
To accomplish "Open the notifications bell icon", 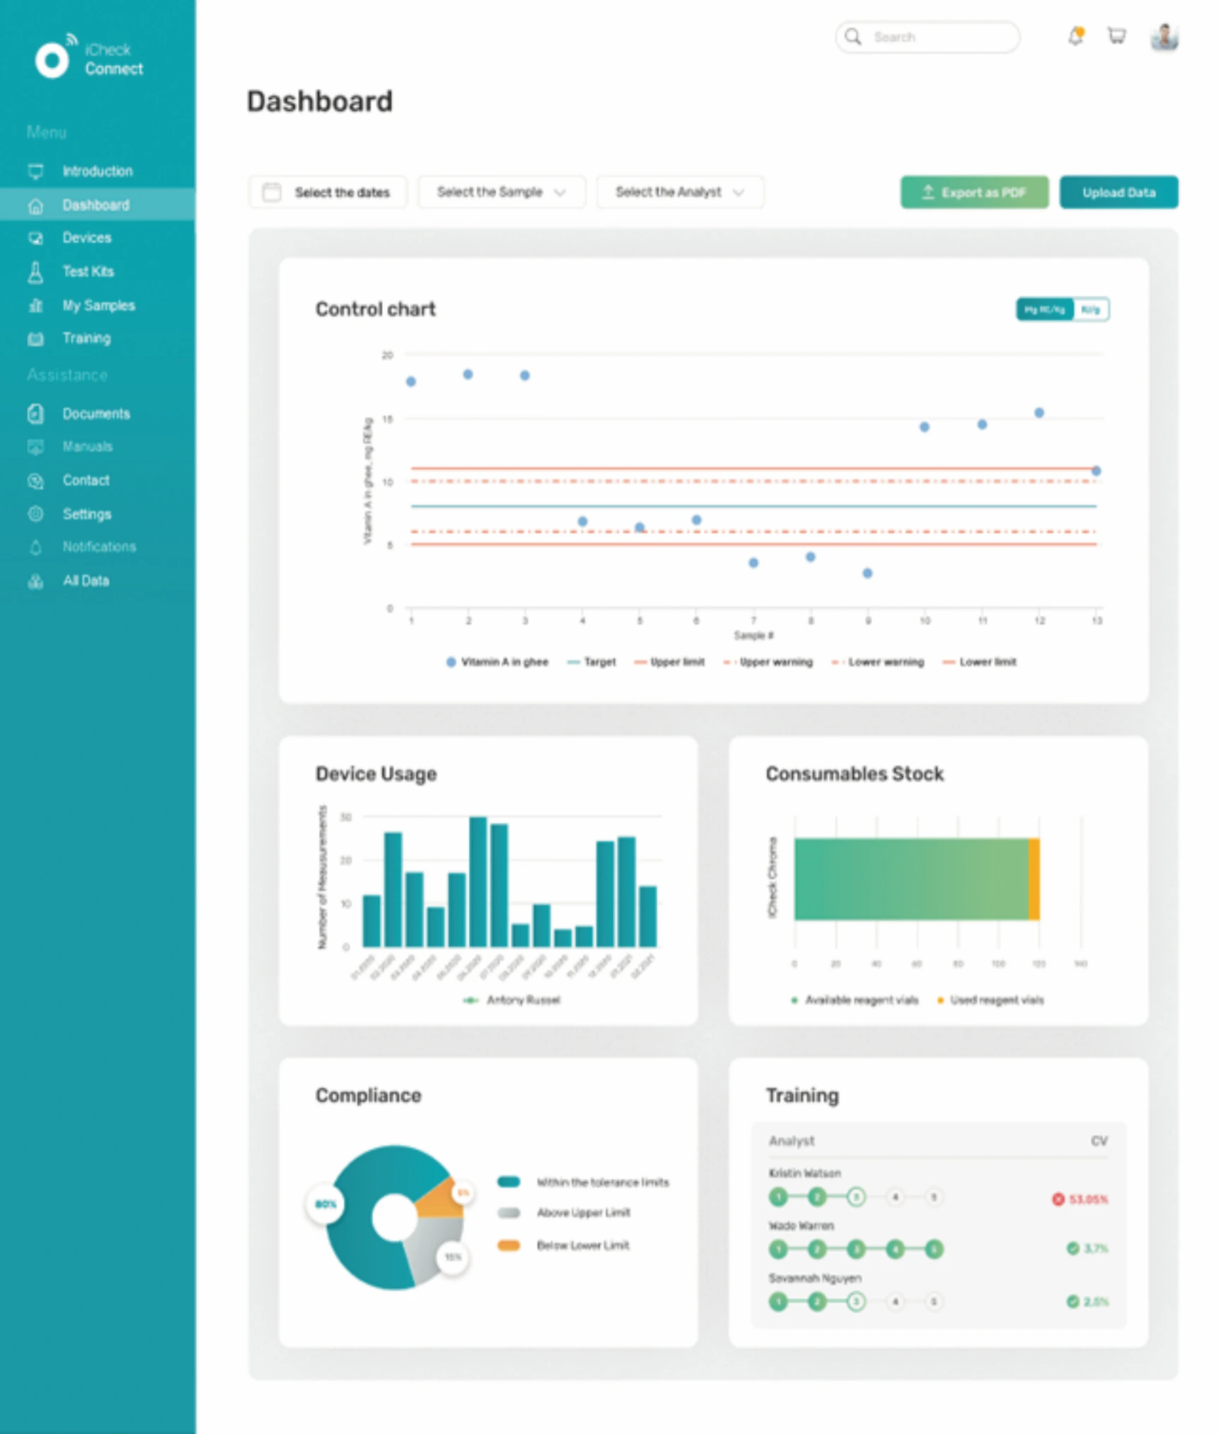I will point(1075,36).
